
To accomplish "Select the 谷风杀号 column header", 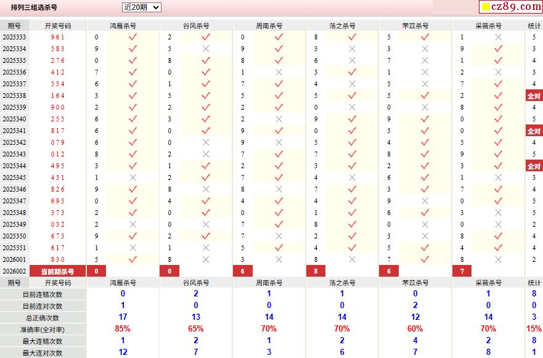I will coord(196,26).
